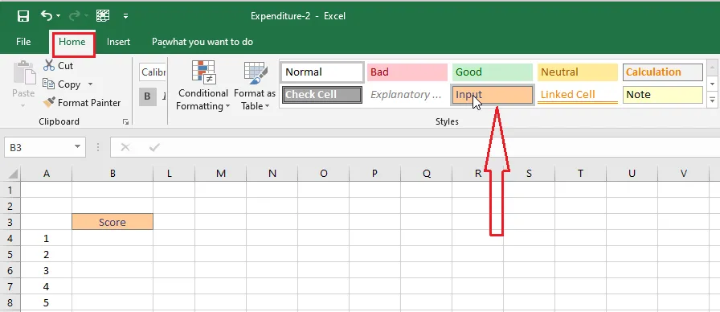Click the Paste clipboard icon
The width and height of the screenshot is (720, 312).
tap(23, 73)
